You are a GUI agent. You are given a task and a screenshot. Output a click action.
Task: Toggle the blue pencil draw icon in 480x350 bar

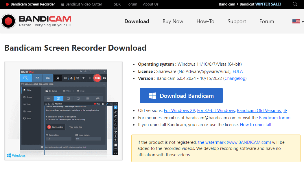(107, 104)
